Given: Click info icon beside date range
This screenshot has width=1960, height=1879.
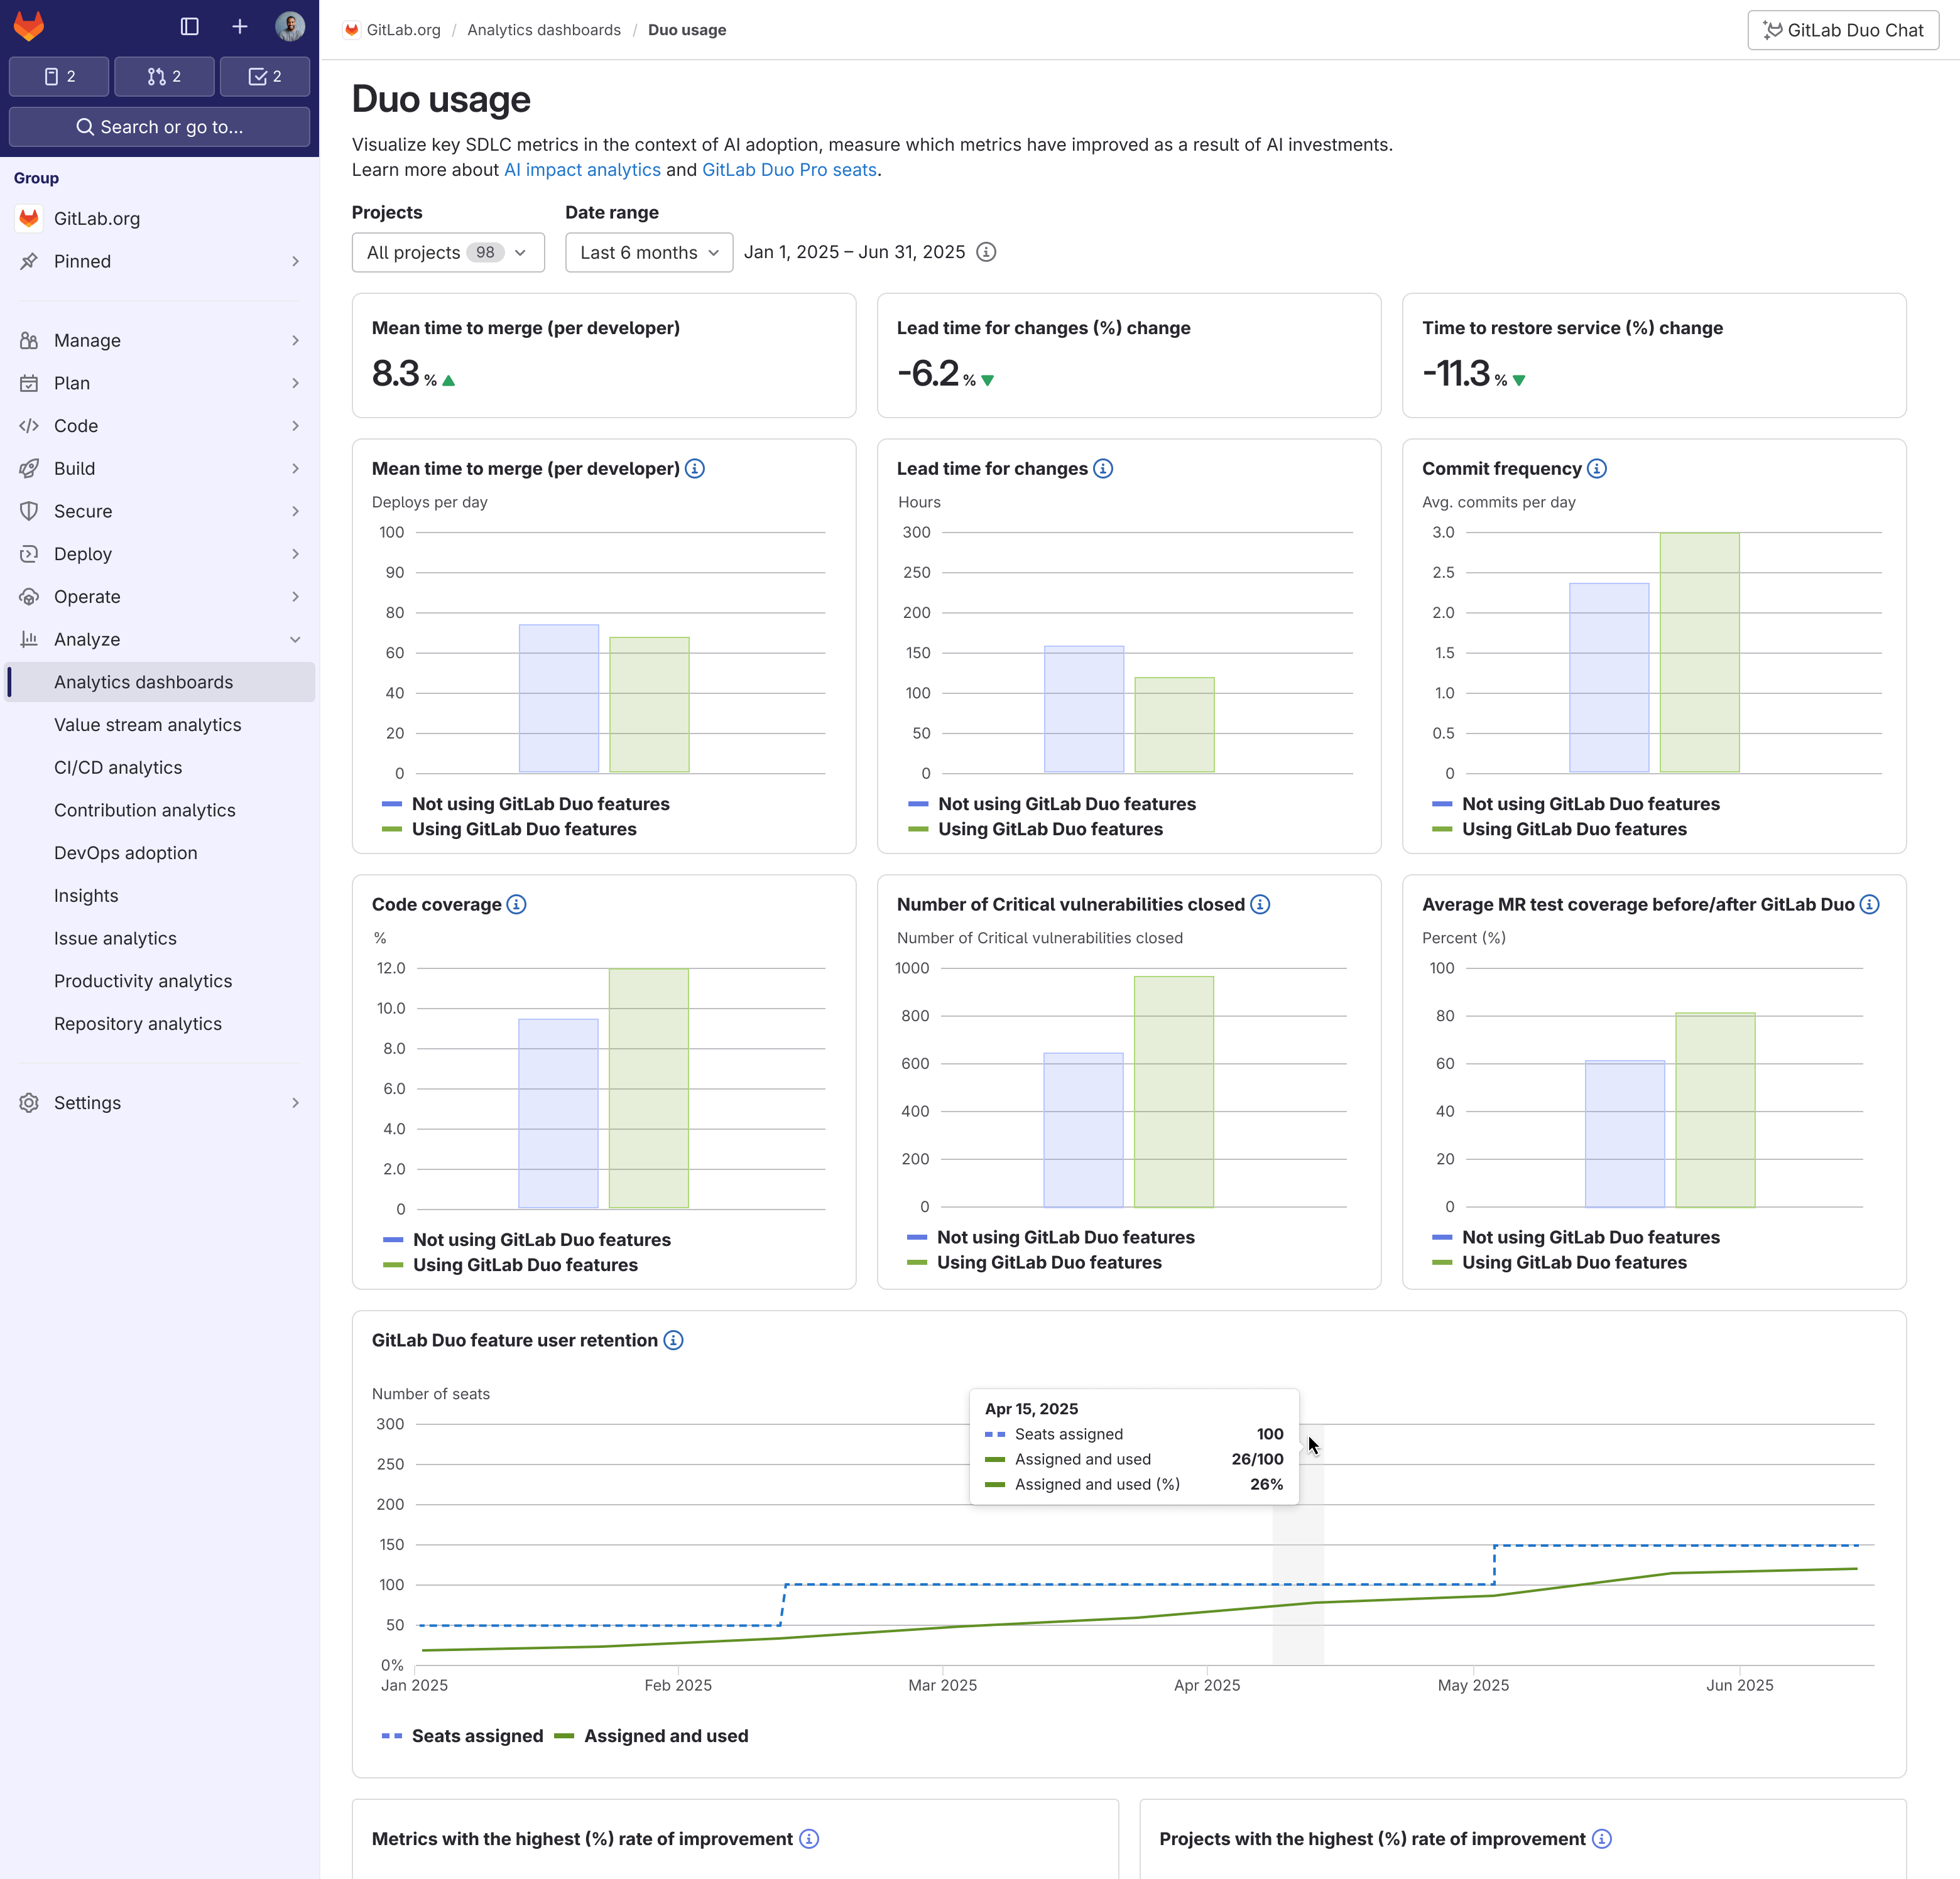Looking at the screenshot, I should point(986,252).
